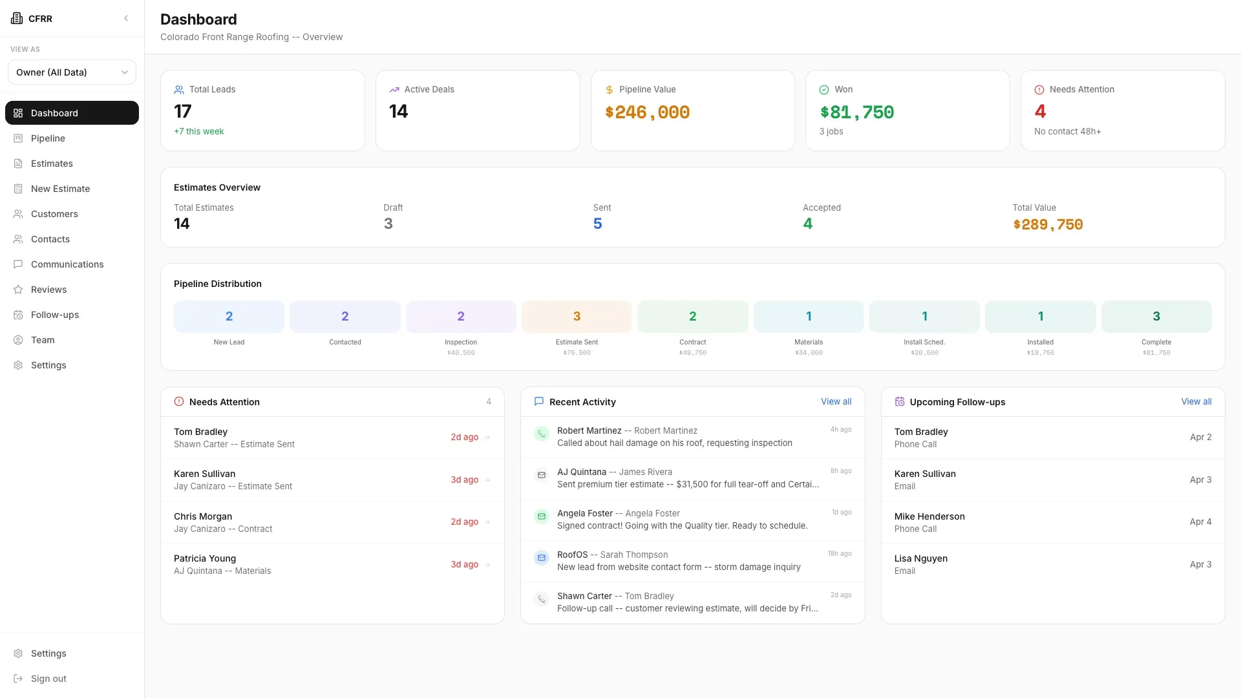
Task: Click the Reviews star icon in the sidebar
Action: 17,290
